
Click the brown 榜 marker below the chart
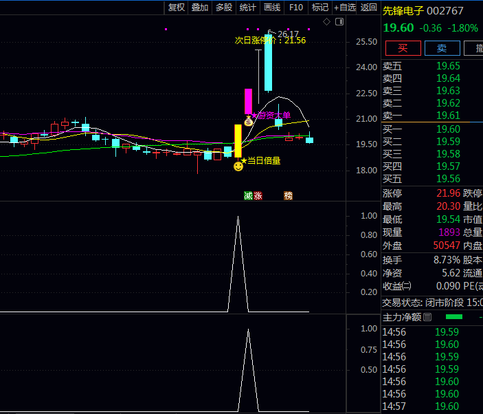coord(289,196)
